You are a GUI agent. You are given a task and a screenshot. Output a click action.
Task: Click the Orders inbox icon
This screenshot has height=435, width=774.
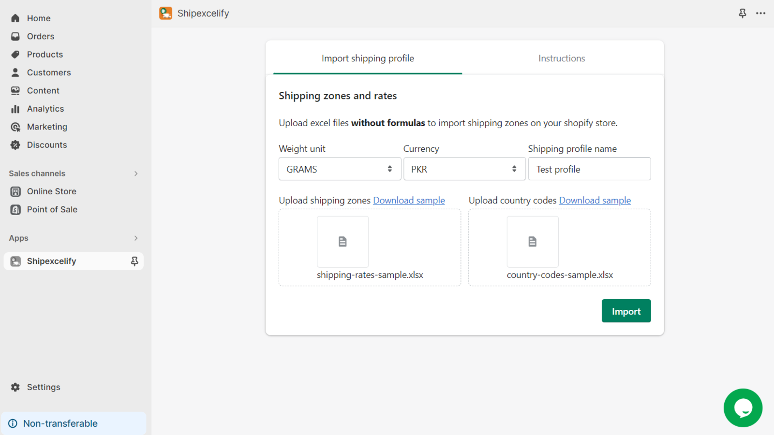15,36
